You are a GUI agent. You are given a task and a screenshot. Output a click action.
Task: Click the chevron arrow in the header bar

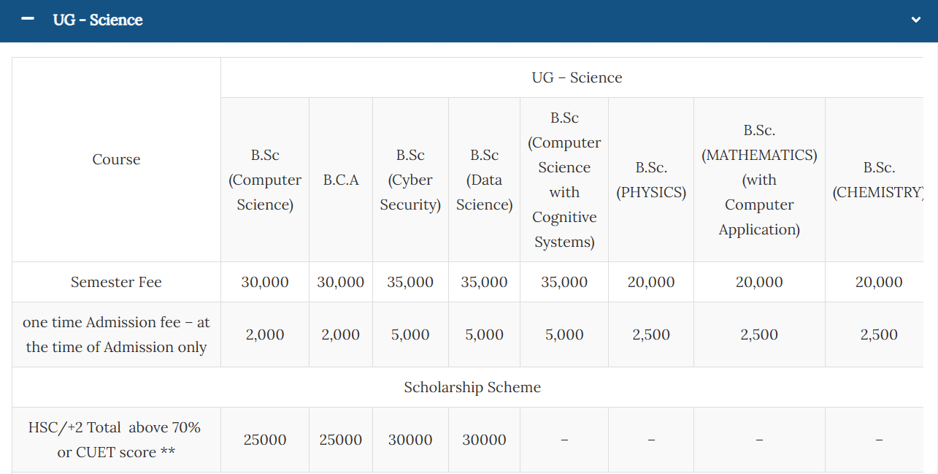point(916,20)
